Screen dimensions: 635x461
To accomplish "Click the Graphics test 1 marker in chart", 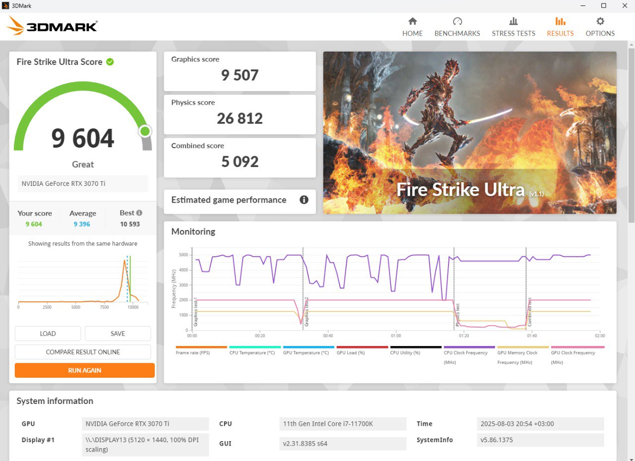I will click(195, 311).
